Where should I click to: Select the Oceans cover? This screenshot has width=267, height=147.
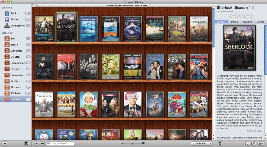(x=88, y=29)
